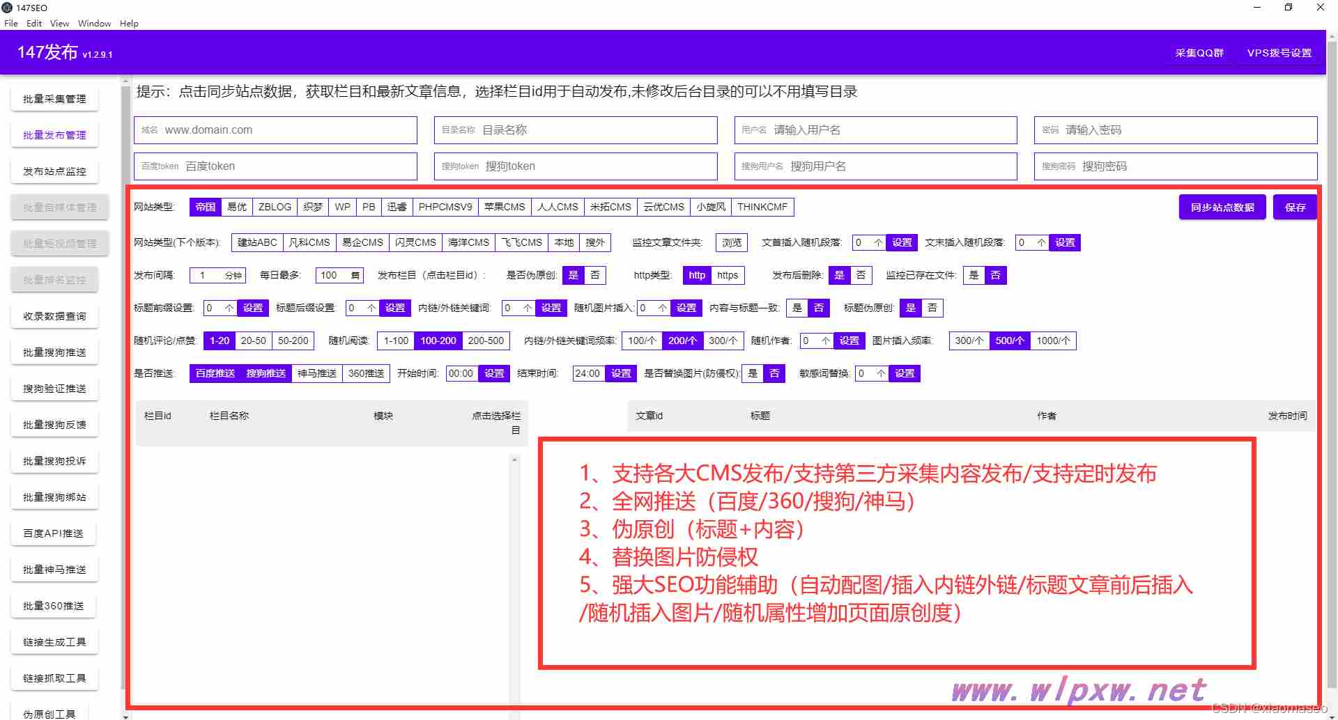
Task: Open the File menu
Action: (10, 23)
